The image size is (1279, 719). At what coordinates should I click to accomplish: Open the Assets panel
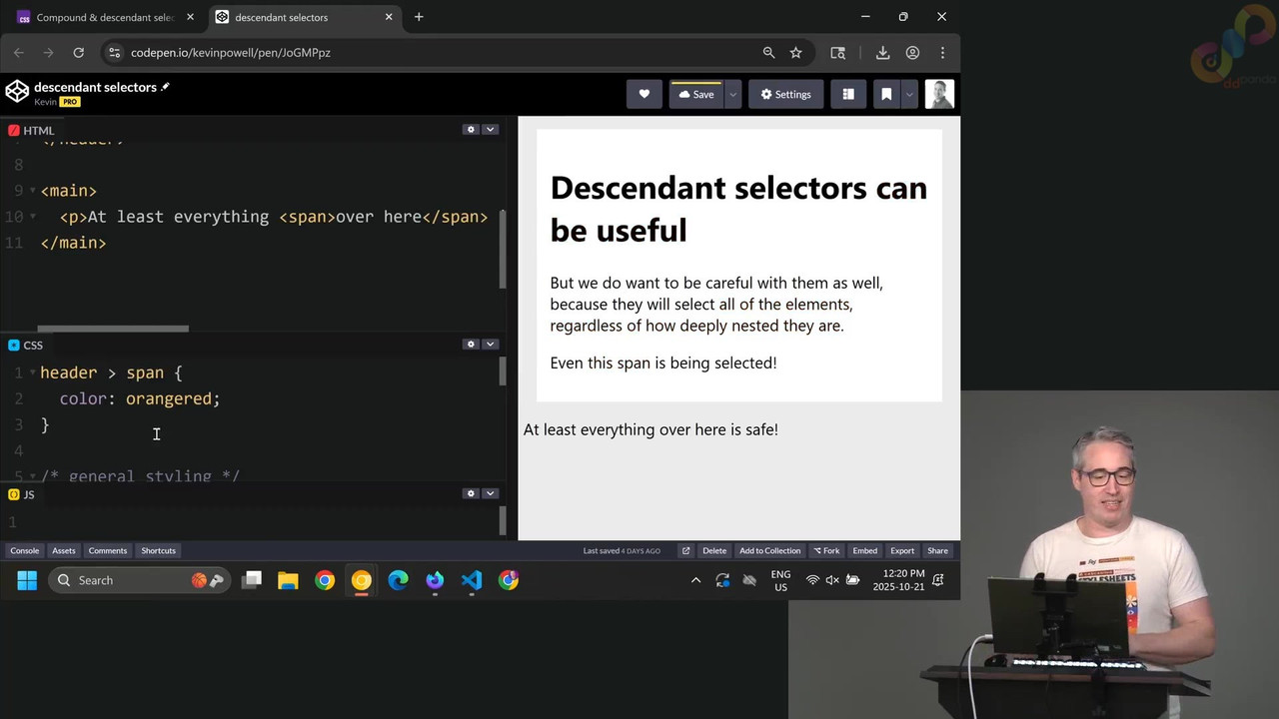click(x=64, y=550)
